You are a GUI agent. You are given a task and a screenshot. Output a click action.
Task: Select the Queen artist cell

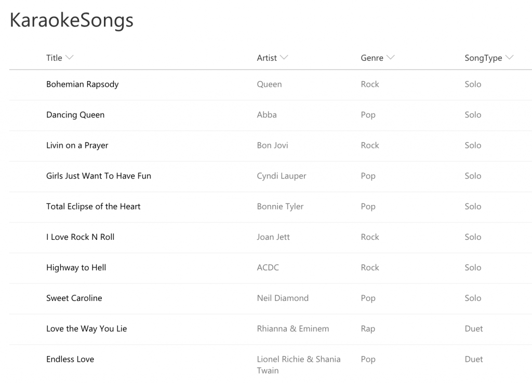[x=270, y=85]
